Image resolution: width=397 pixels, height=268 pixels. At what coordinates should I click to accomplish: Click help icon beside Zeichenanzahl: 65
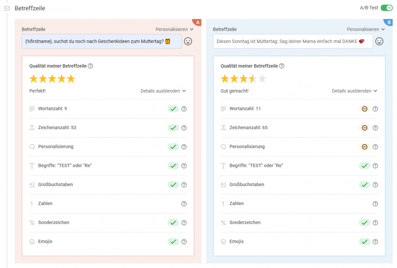tap(375, 128)
